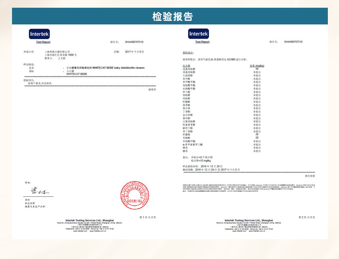
Task: Click the GC/MS analysis method sentence
Action: click(215, 60)
